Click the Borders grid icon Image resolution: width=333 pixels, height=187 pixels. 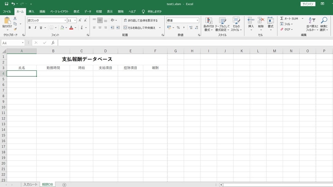51,28
